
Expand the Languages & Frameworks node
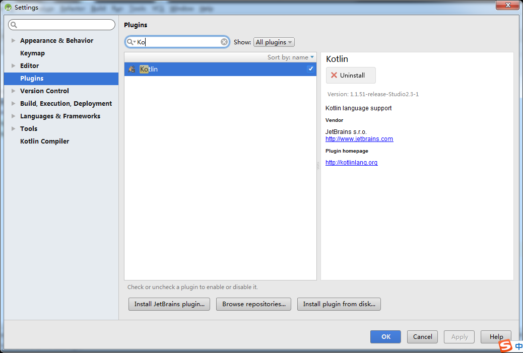pyautogui.click(x=13, y=116)
